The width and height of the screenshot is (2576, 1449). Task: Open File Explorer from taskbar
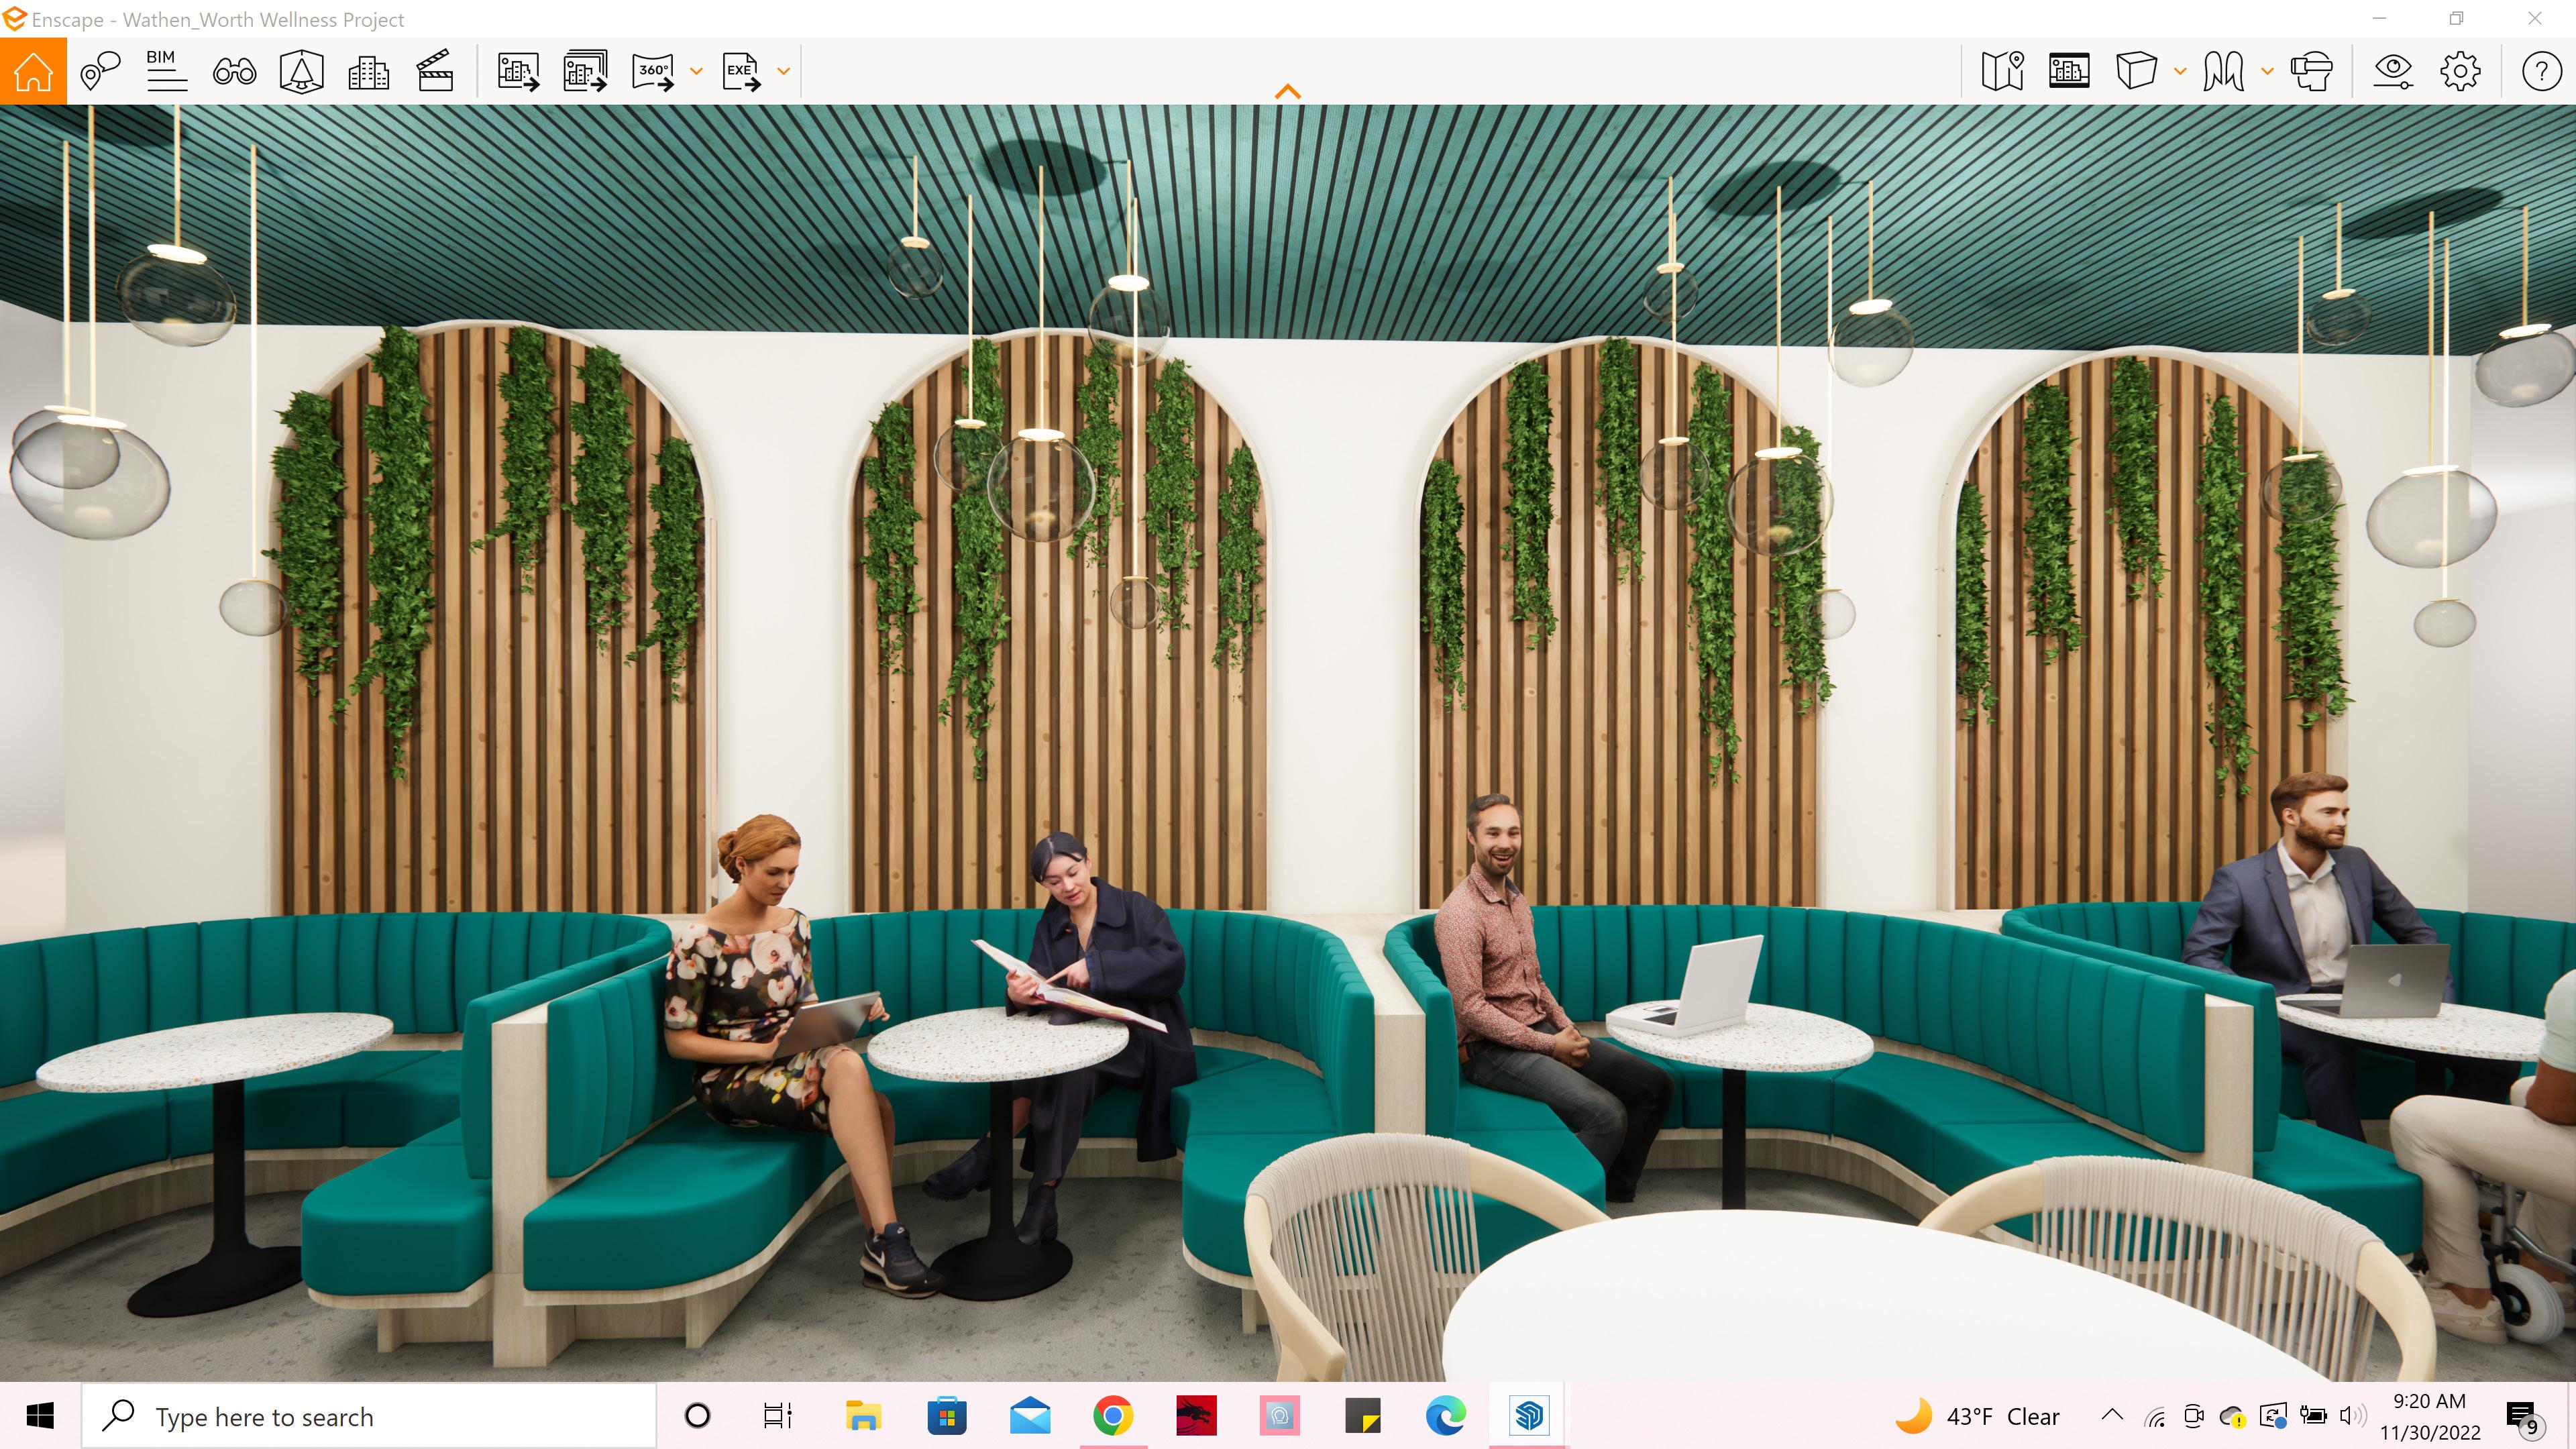[862, 1416]
